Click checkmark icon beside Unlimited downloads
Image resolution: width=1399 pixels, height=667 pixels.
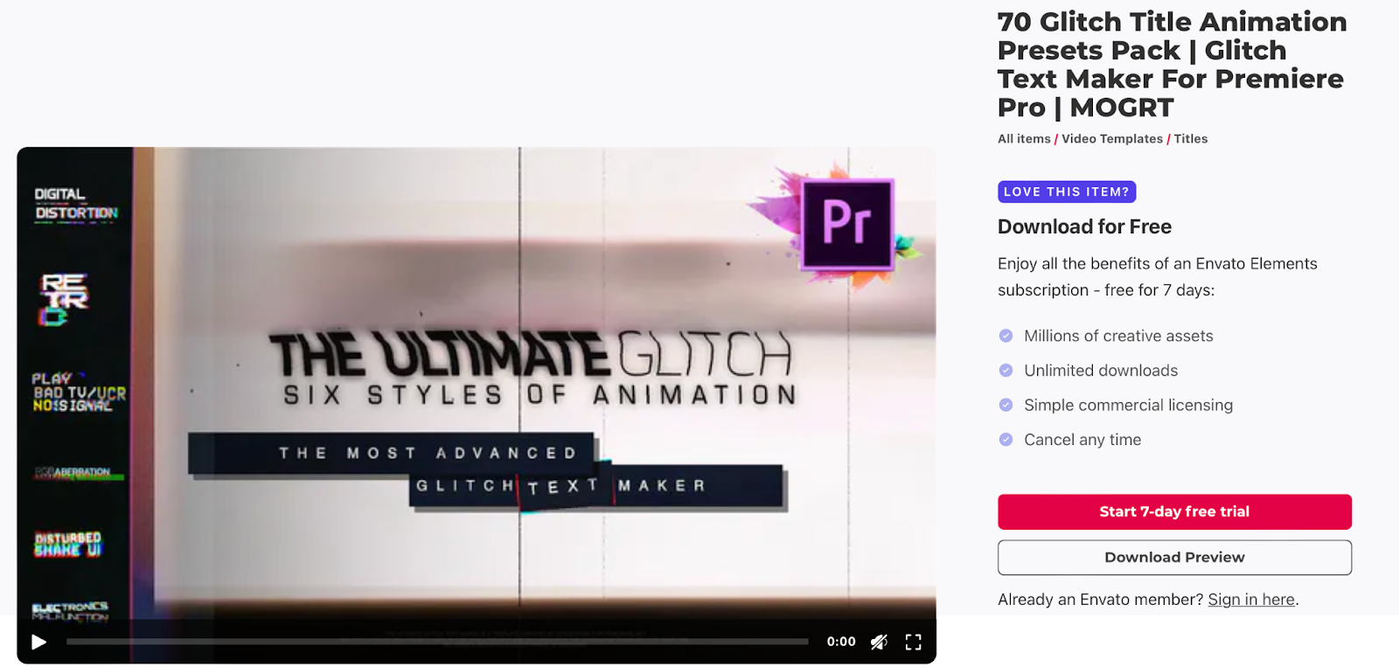click(x=1006, y=371)
